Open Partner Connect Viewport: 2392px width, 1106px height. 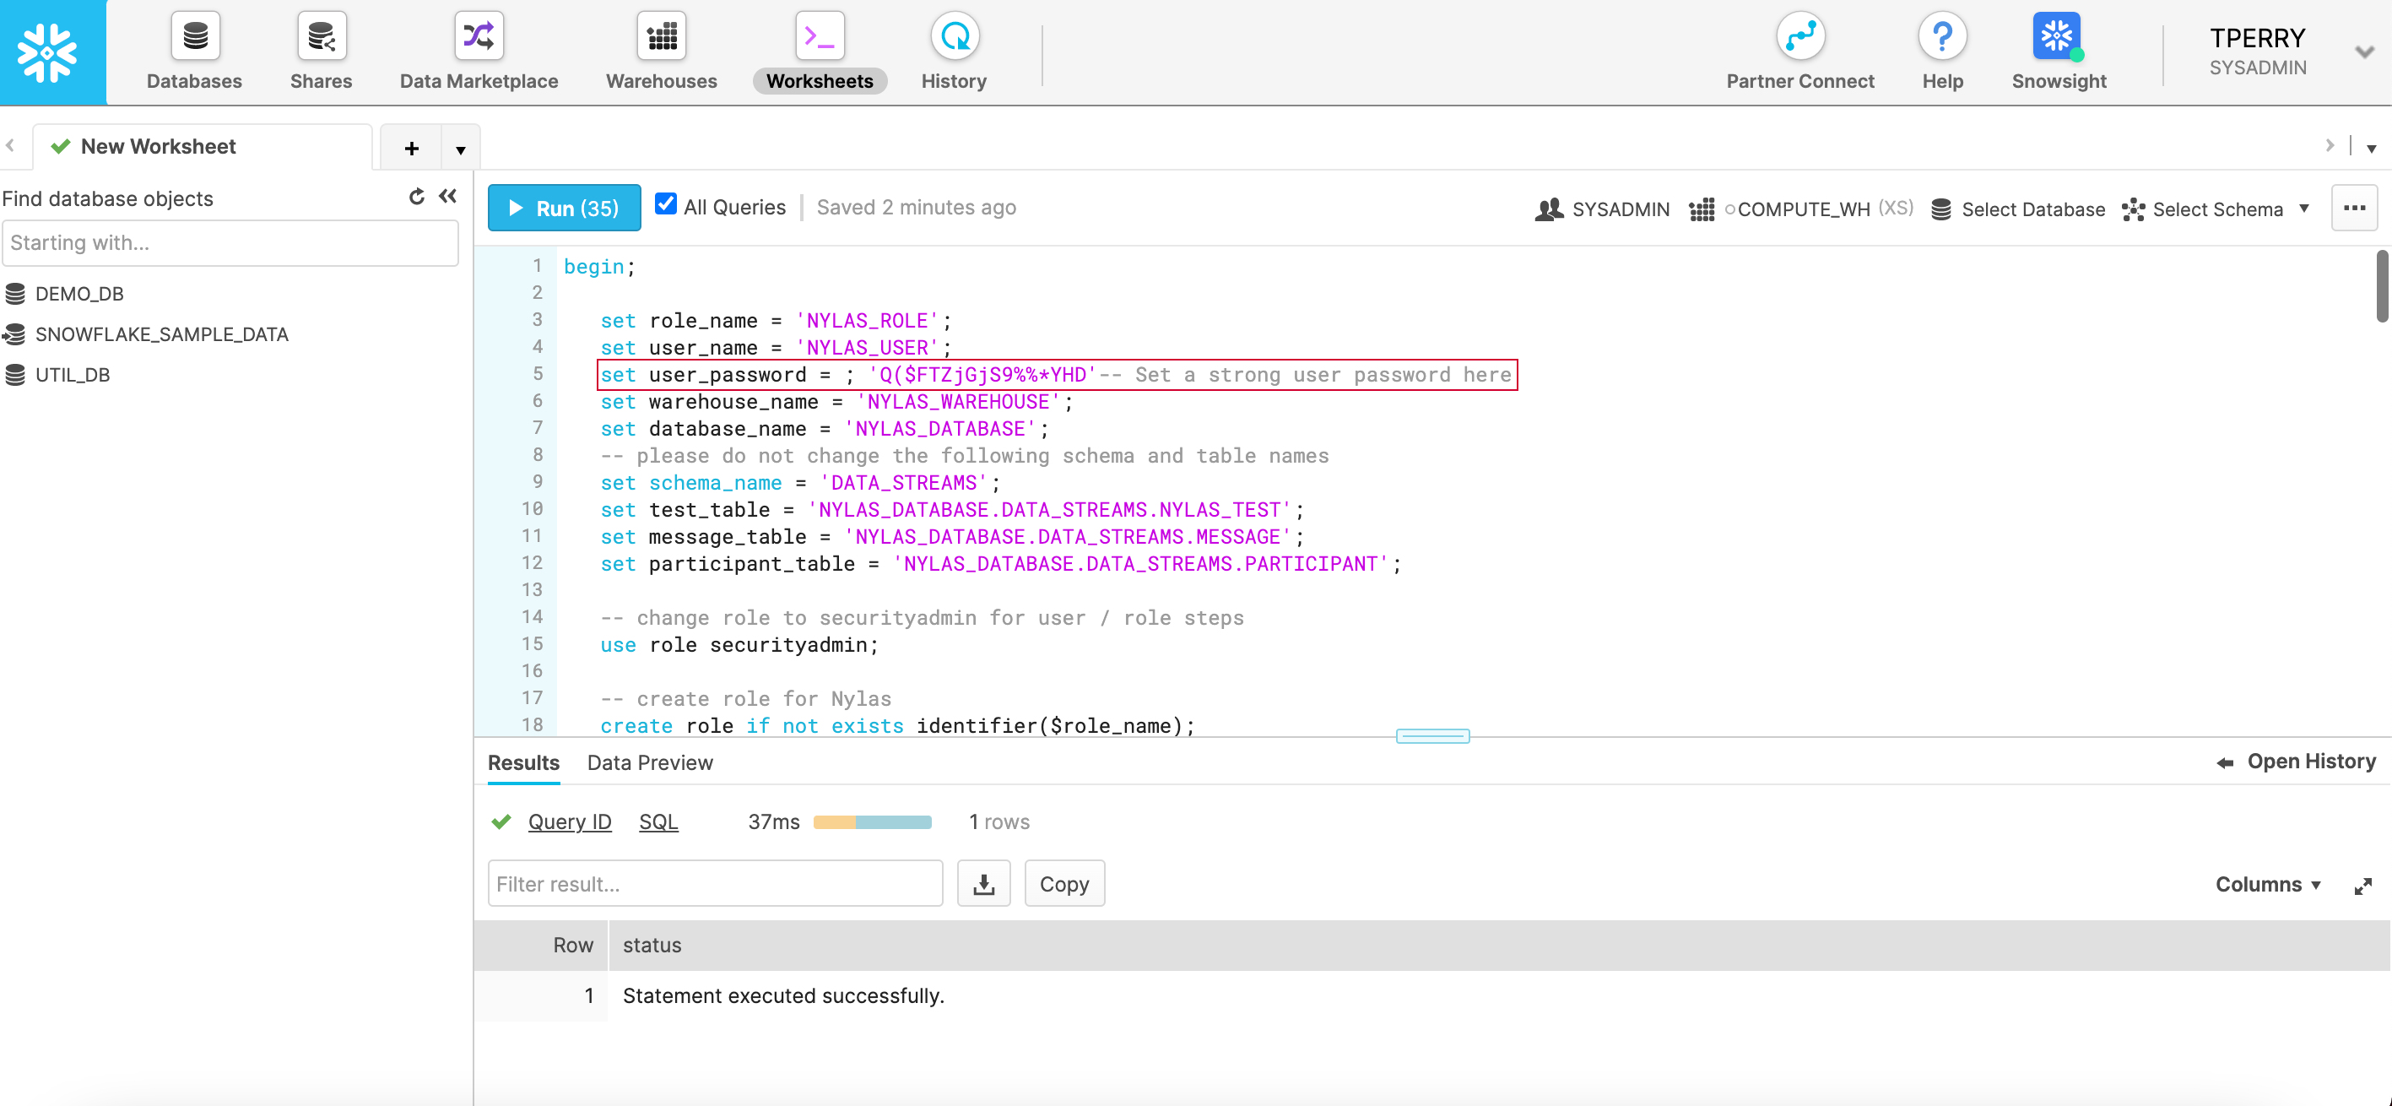(x=1799, y=51)
